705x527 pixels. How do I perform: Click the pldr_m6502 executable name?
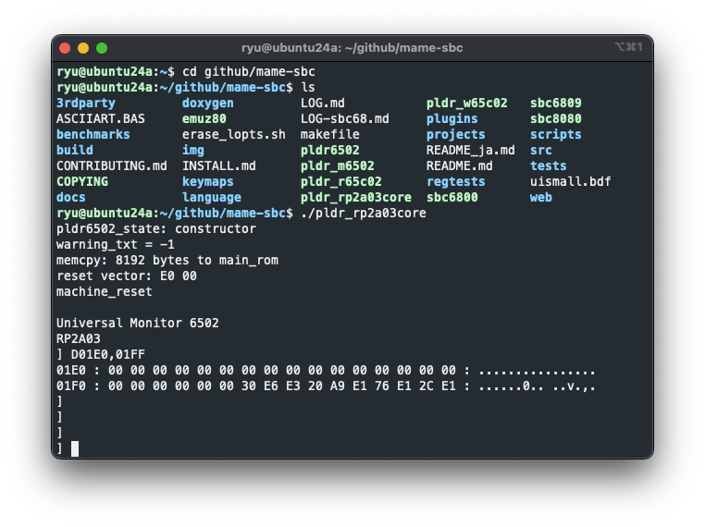click(337, 165)
